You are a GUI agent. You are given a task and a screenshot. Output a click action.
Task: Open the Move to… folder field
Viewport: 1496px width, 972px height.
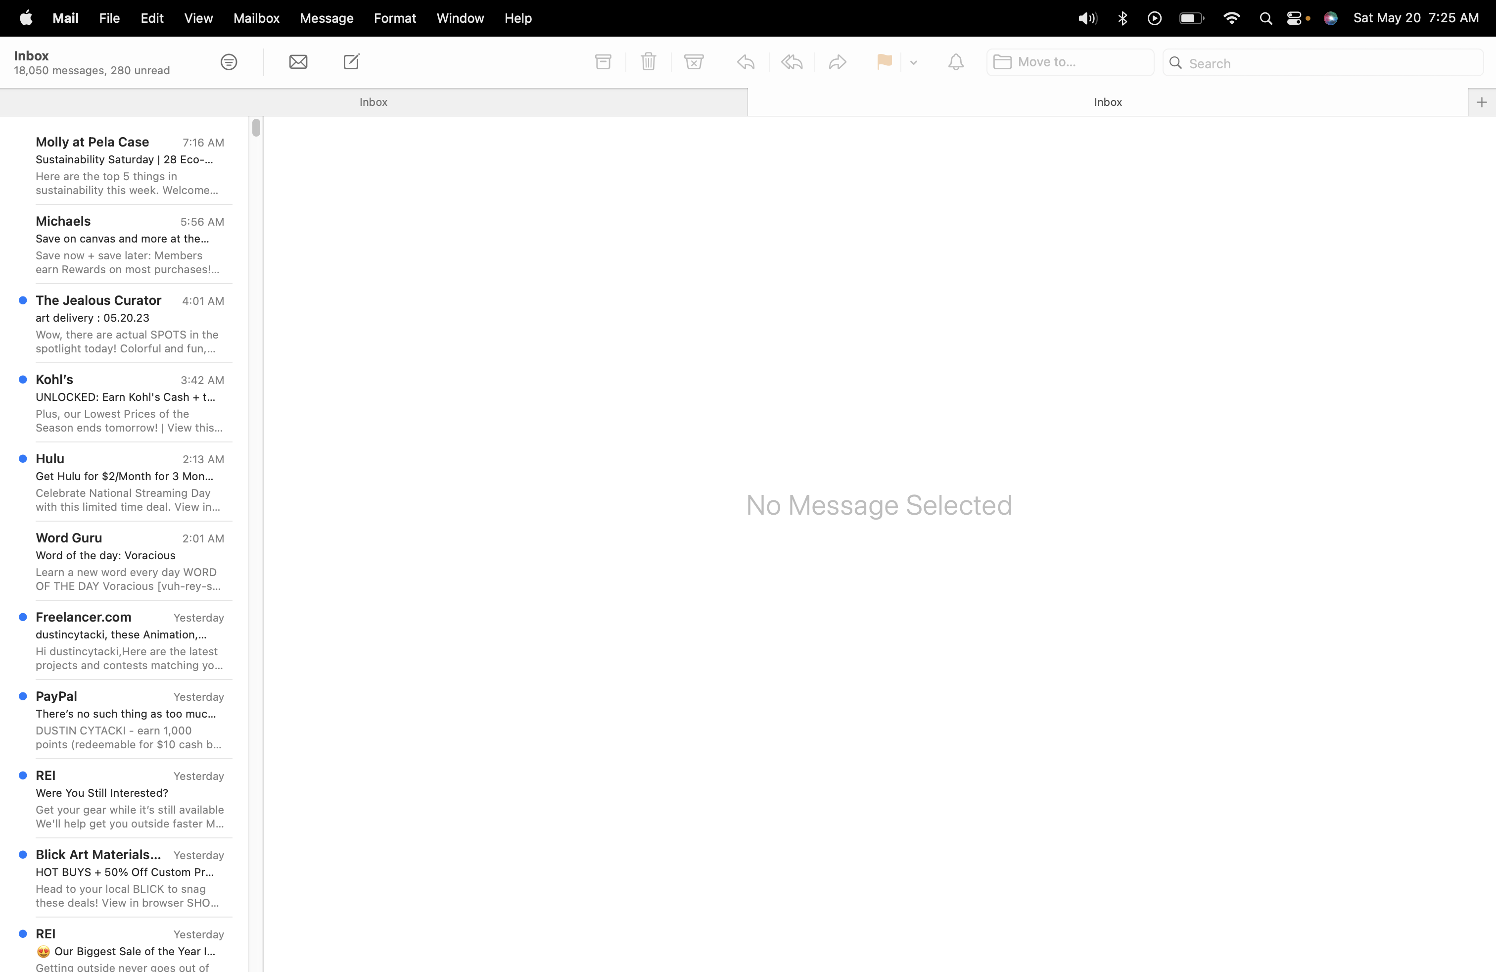(1070, 62)
